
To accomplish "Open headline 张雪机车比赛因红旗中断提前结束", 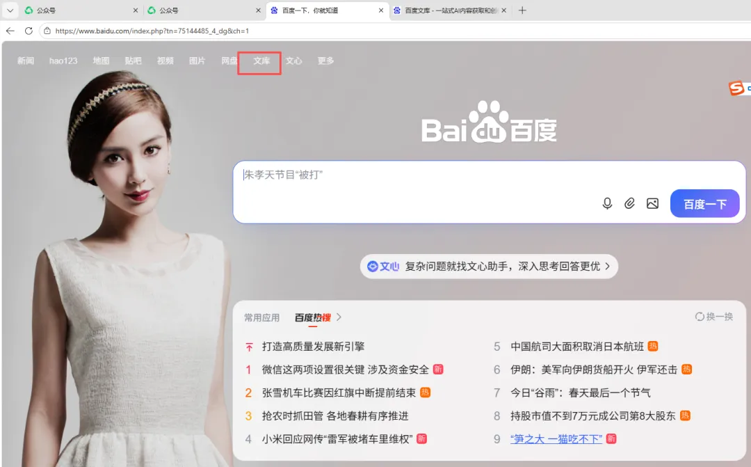I will 339,393.
